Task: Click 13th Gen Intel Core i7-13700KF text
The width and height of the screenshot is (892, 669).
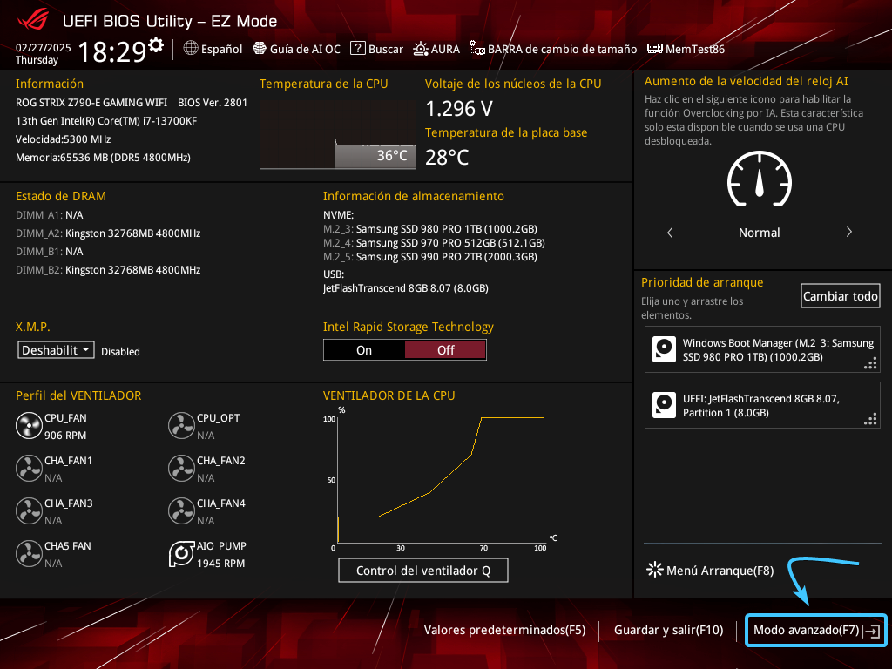Action: (x=106, y=120)
